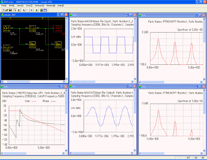Image resolution: width=207 pixels, height=160 pixels.
Task: Select the text 'A' annotation tool
Action: point(37,10)
